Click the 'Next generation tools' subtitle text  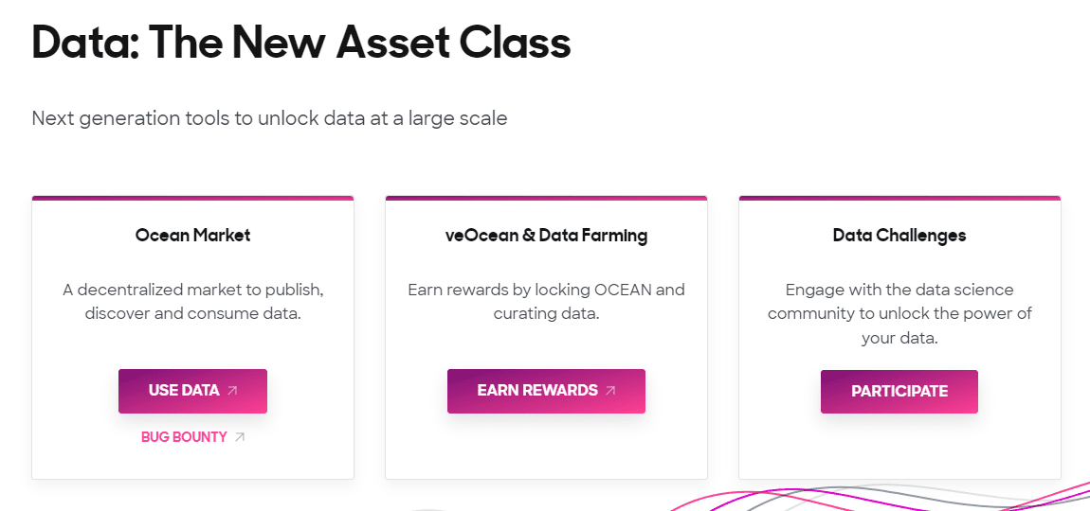coord(270,118)
